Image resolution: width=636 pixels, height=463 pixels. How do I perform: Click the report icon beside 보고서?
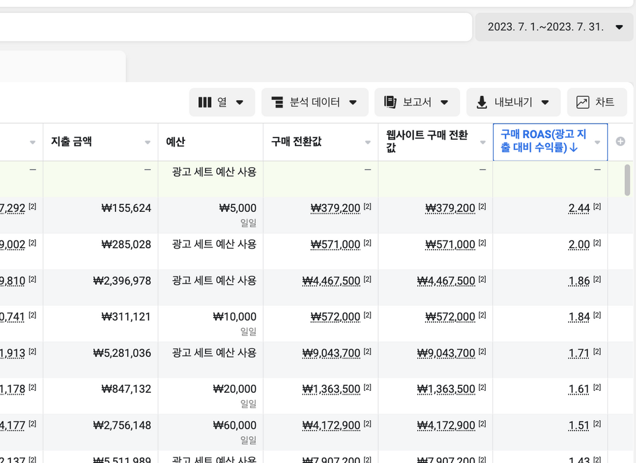(x=390, y=103)
